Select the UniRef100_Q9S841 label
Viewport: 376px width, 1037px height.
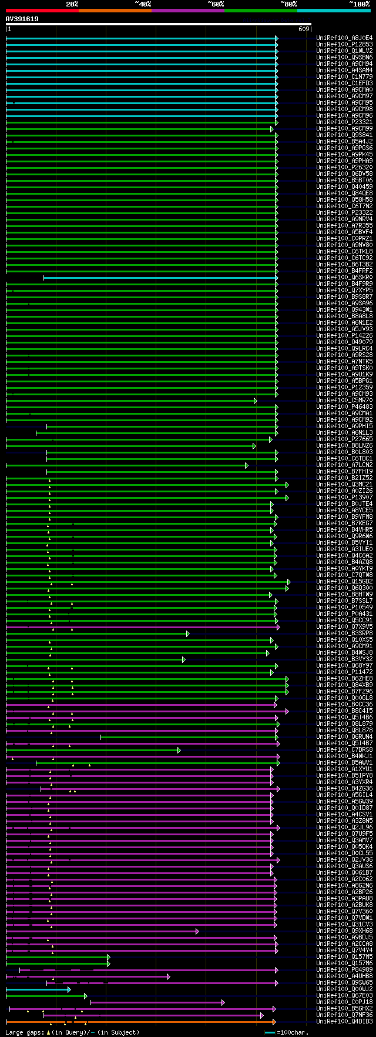[x=344, y=135]
